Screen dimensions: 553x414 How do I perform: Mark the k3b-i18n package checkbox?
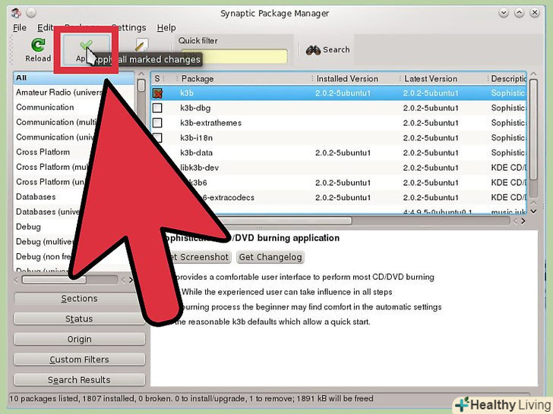158,137
